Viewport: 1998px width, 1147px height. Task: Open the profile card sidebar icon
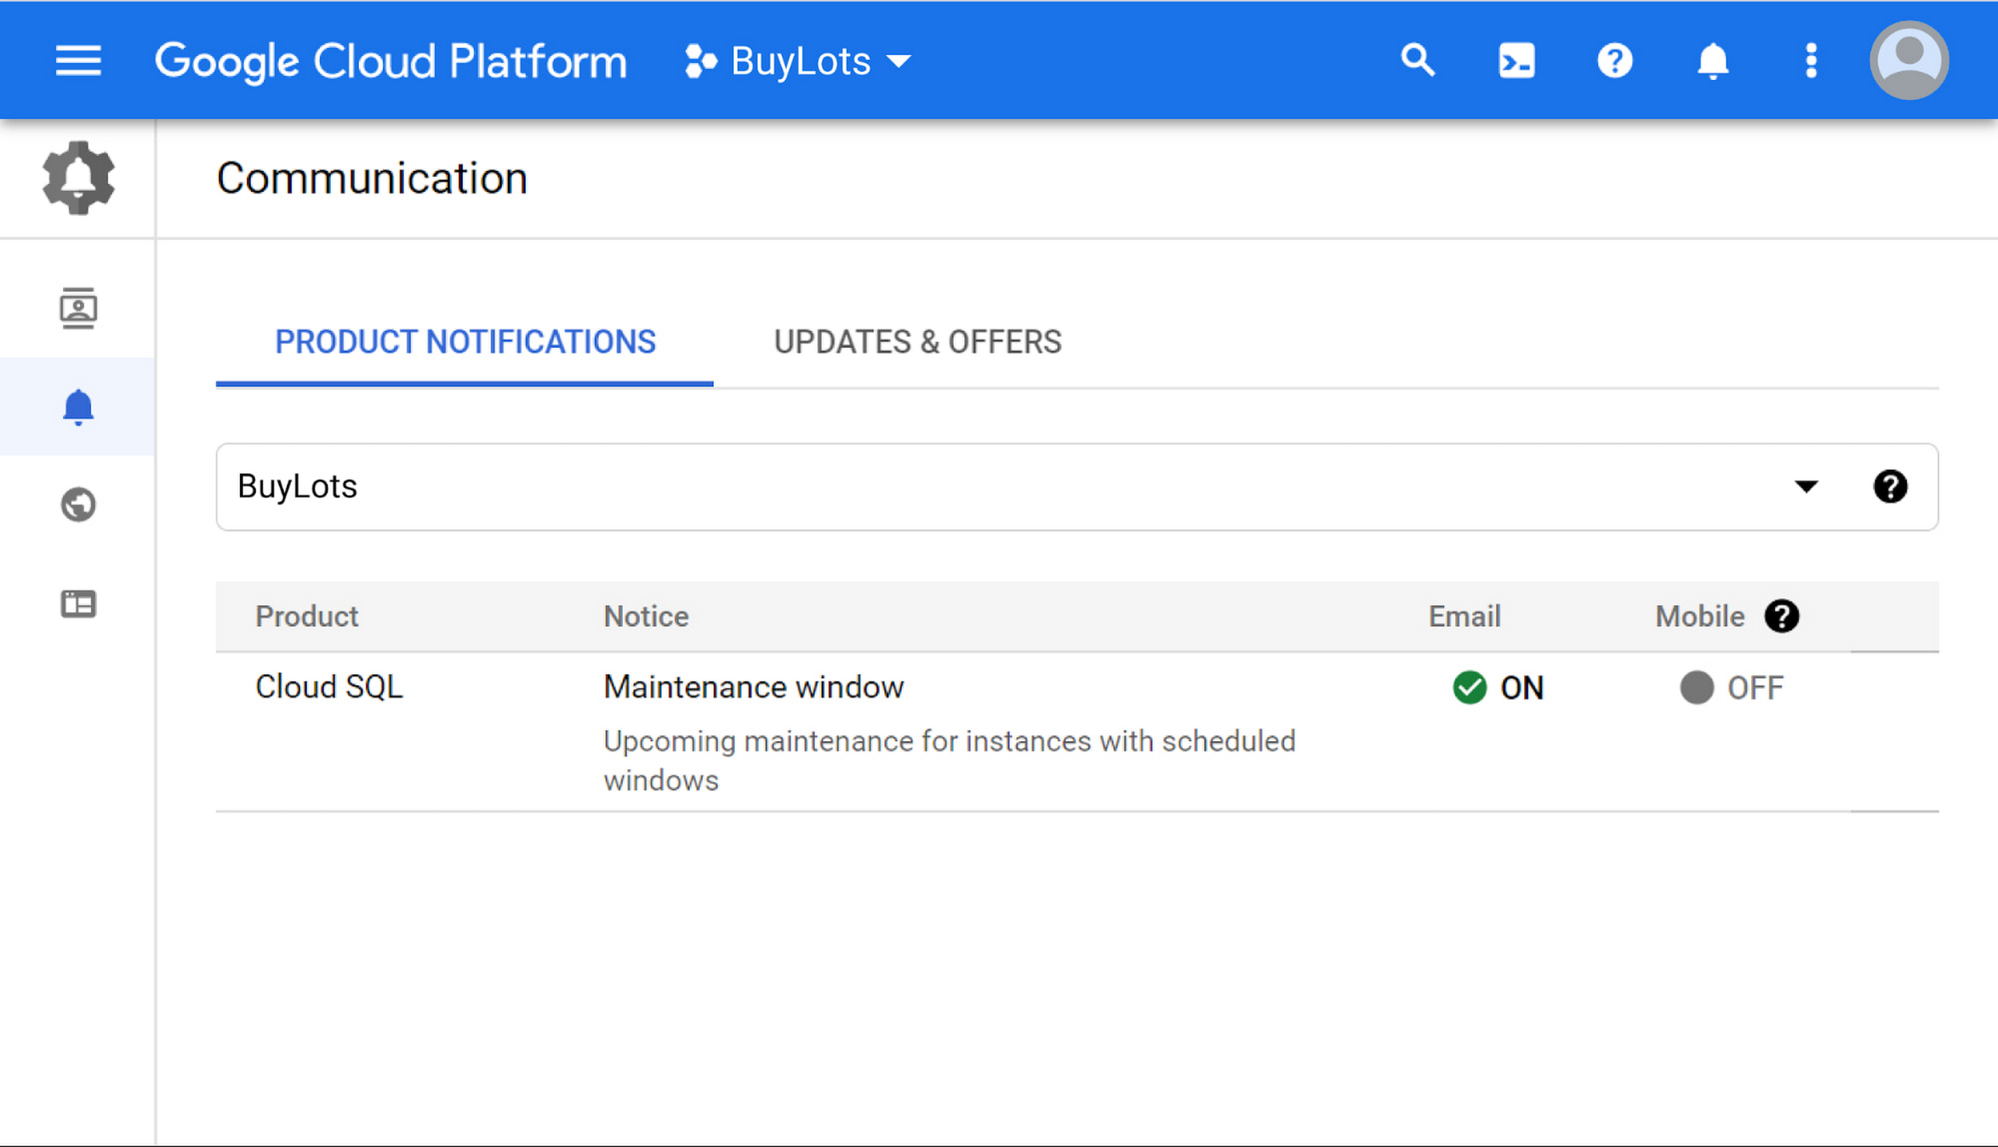[78, 308]
